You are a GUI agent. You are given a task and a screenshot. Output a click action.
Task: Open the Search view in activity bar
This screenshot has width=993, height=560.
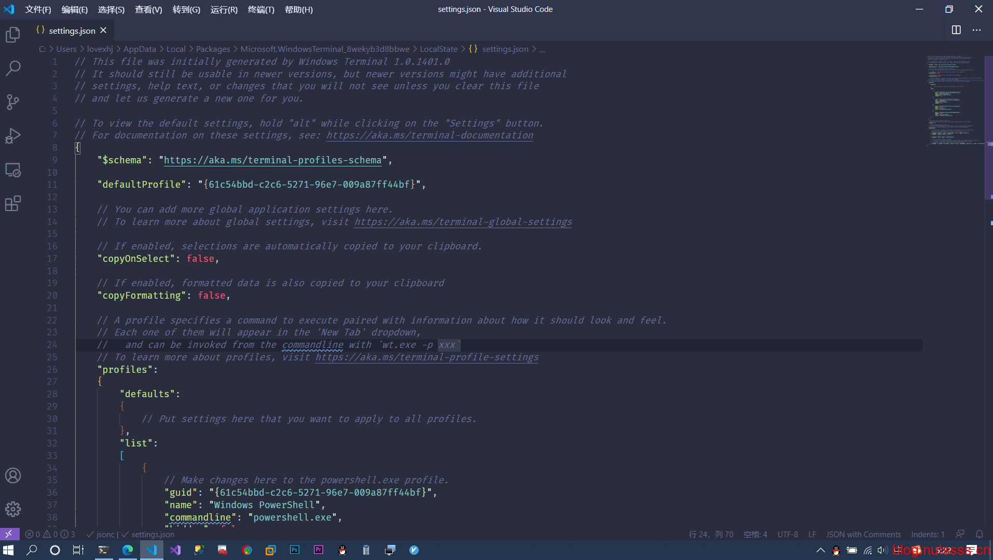click(x=13, y=68)
